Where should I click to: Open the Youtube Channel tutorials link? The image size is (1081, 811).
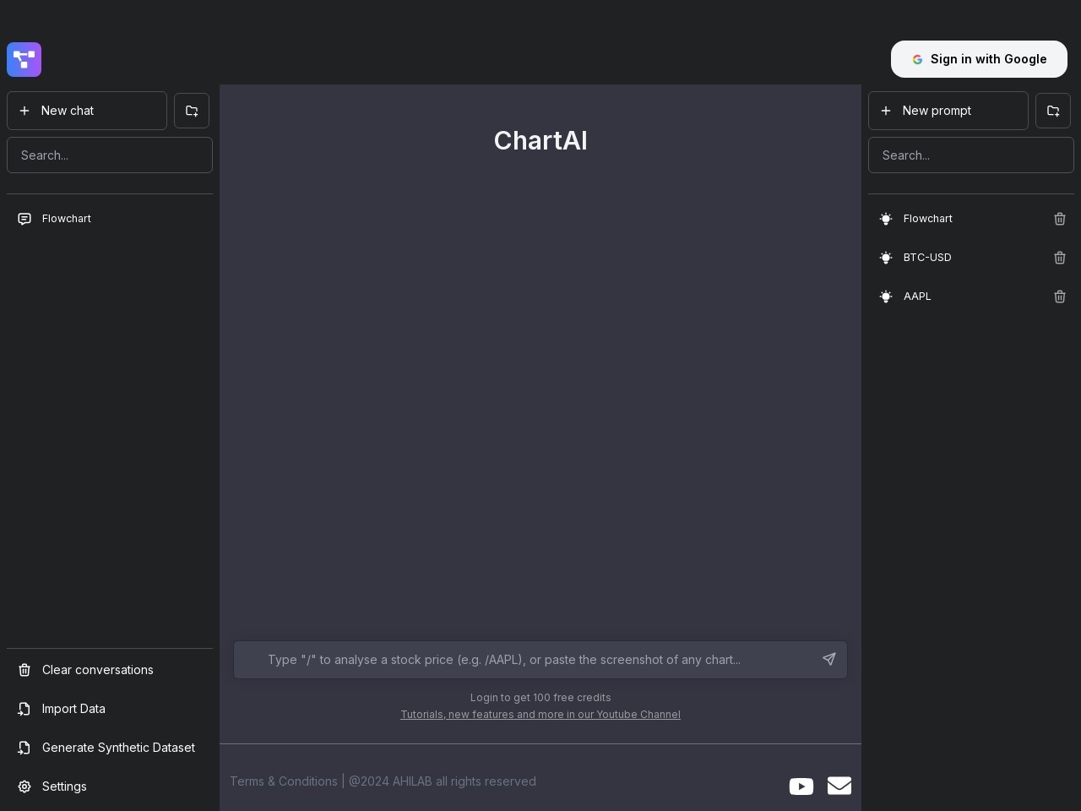[540, 715]
